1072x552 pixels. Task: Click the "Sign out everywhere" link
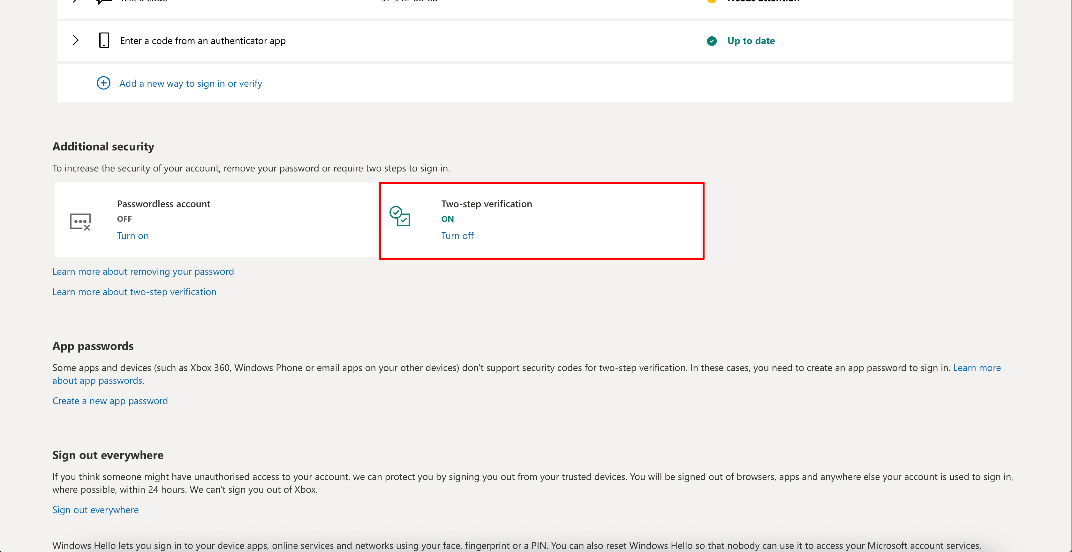[95, 510]
